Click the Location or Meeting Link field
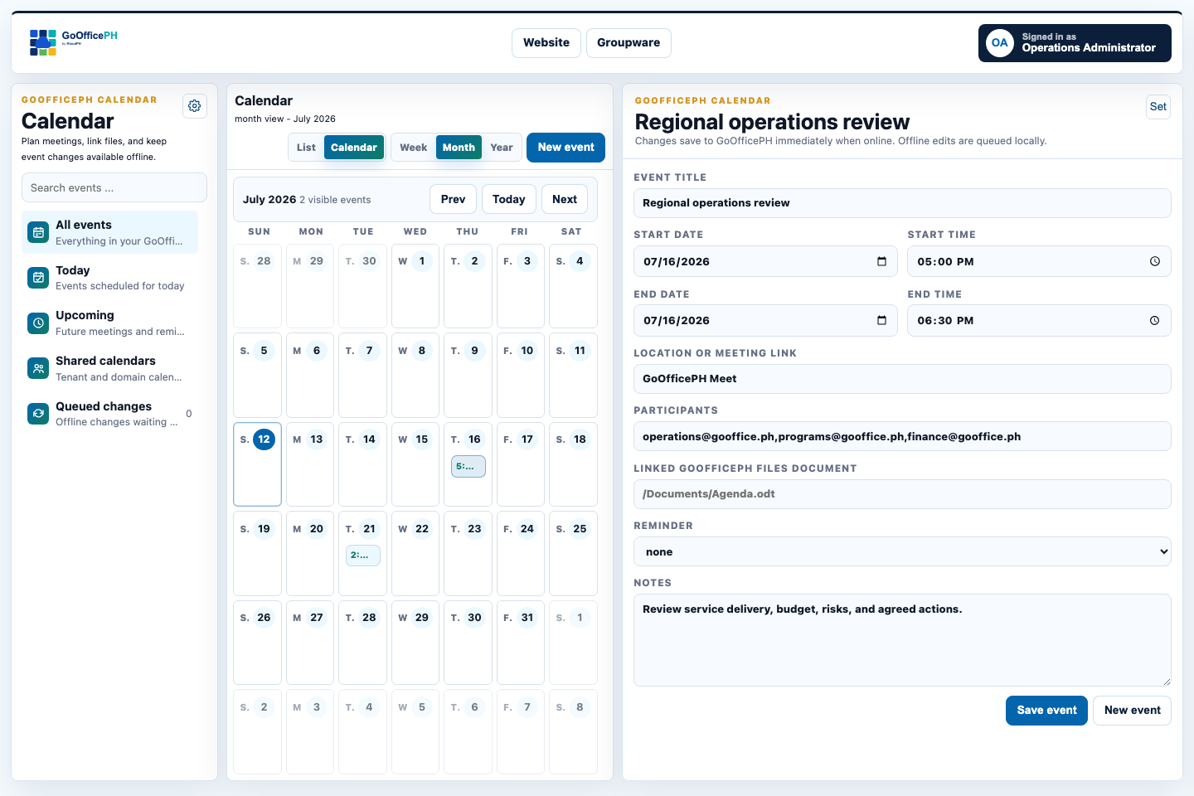This screenshot has width=1194, height=796. [902, 379]
